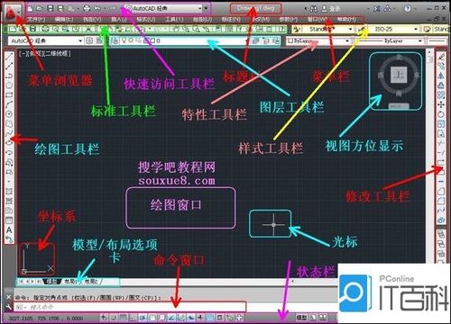451x324 pixels.
Task: Click the viewport label [-][俯视][二维线框]
Action: (45, 54)
